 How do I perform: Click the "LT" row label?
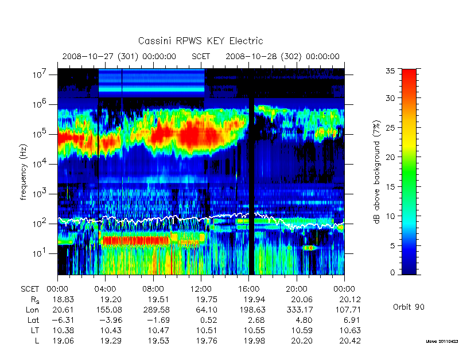pyautogui.click(x=35, y=330)
